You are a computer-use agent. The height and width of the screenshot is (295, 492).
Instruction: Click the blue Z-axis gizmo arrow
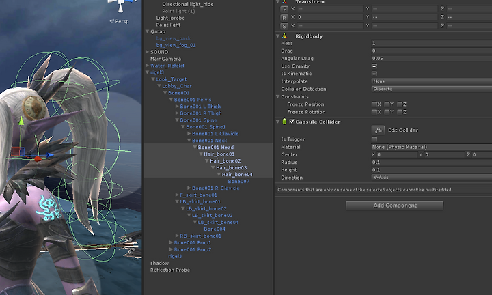[x=50, y=155]
